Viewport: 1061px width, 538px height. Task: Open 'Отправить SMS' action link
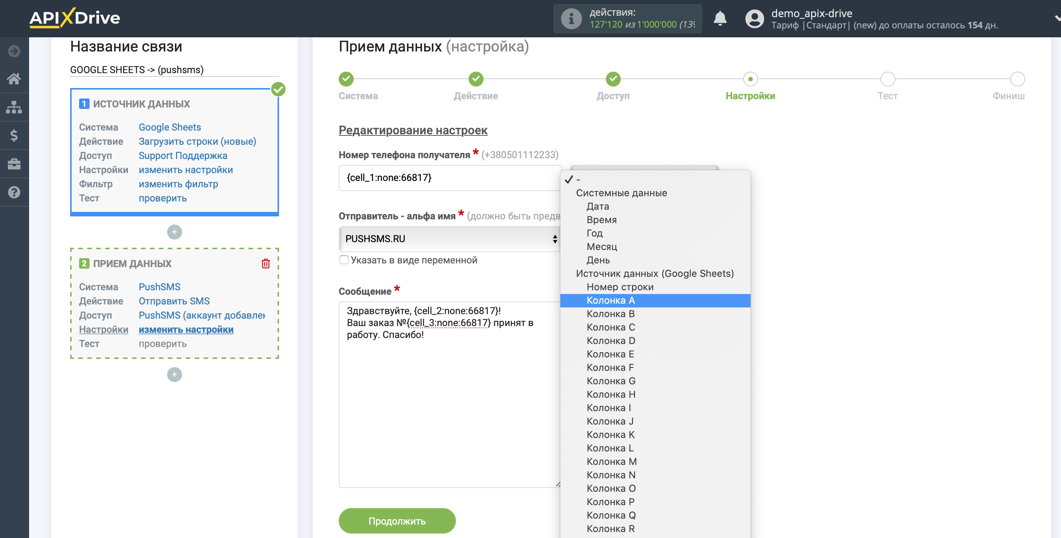[174, 301]
